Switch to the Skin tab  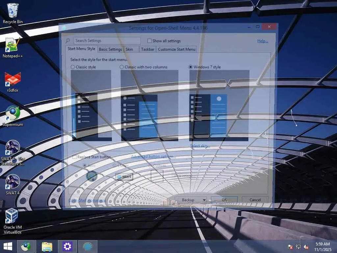(x=129, y=49)
